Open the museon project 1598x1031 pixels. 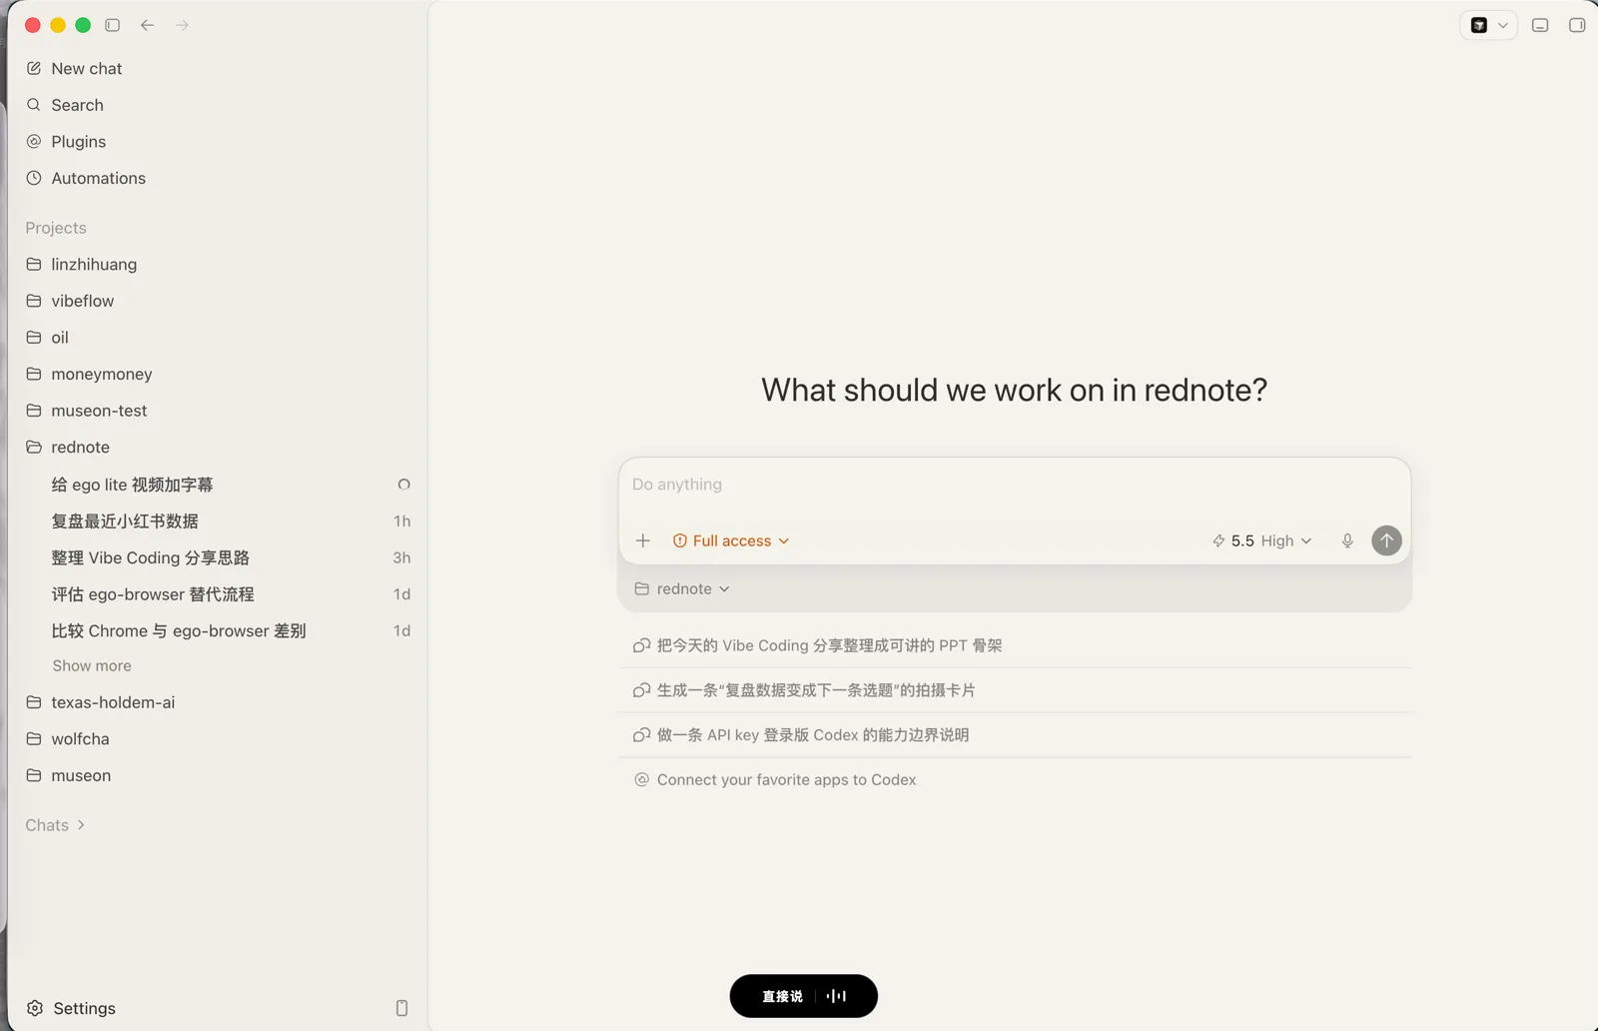[x=218, y=775]
